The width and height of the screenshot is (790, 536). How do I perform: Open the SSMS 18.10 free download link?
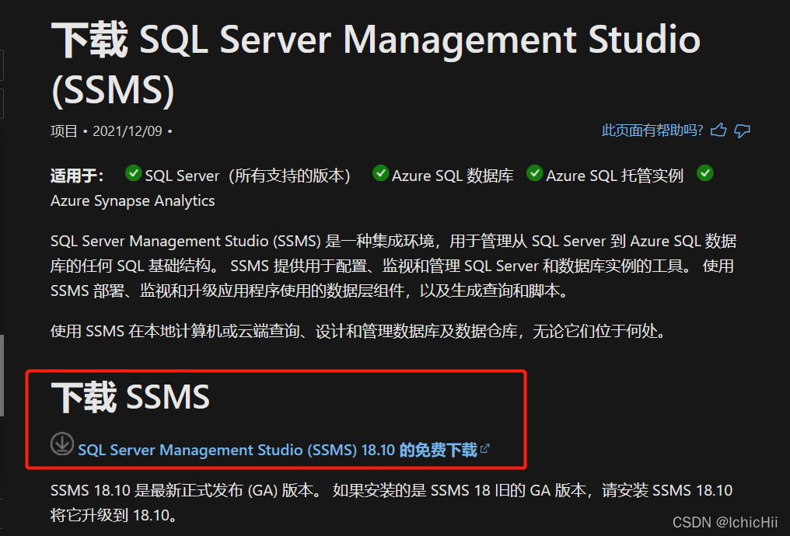pyautogui.click(x=278, y=450)
